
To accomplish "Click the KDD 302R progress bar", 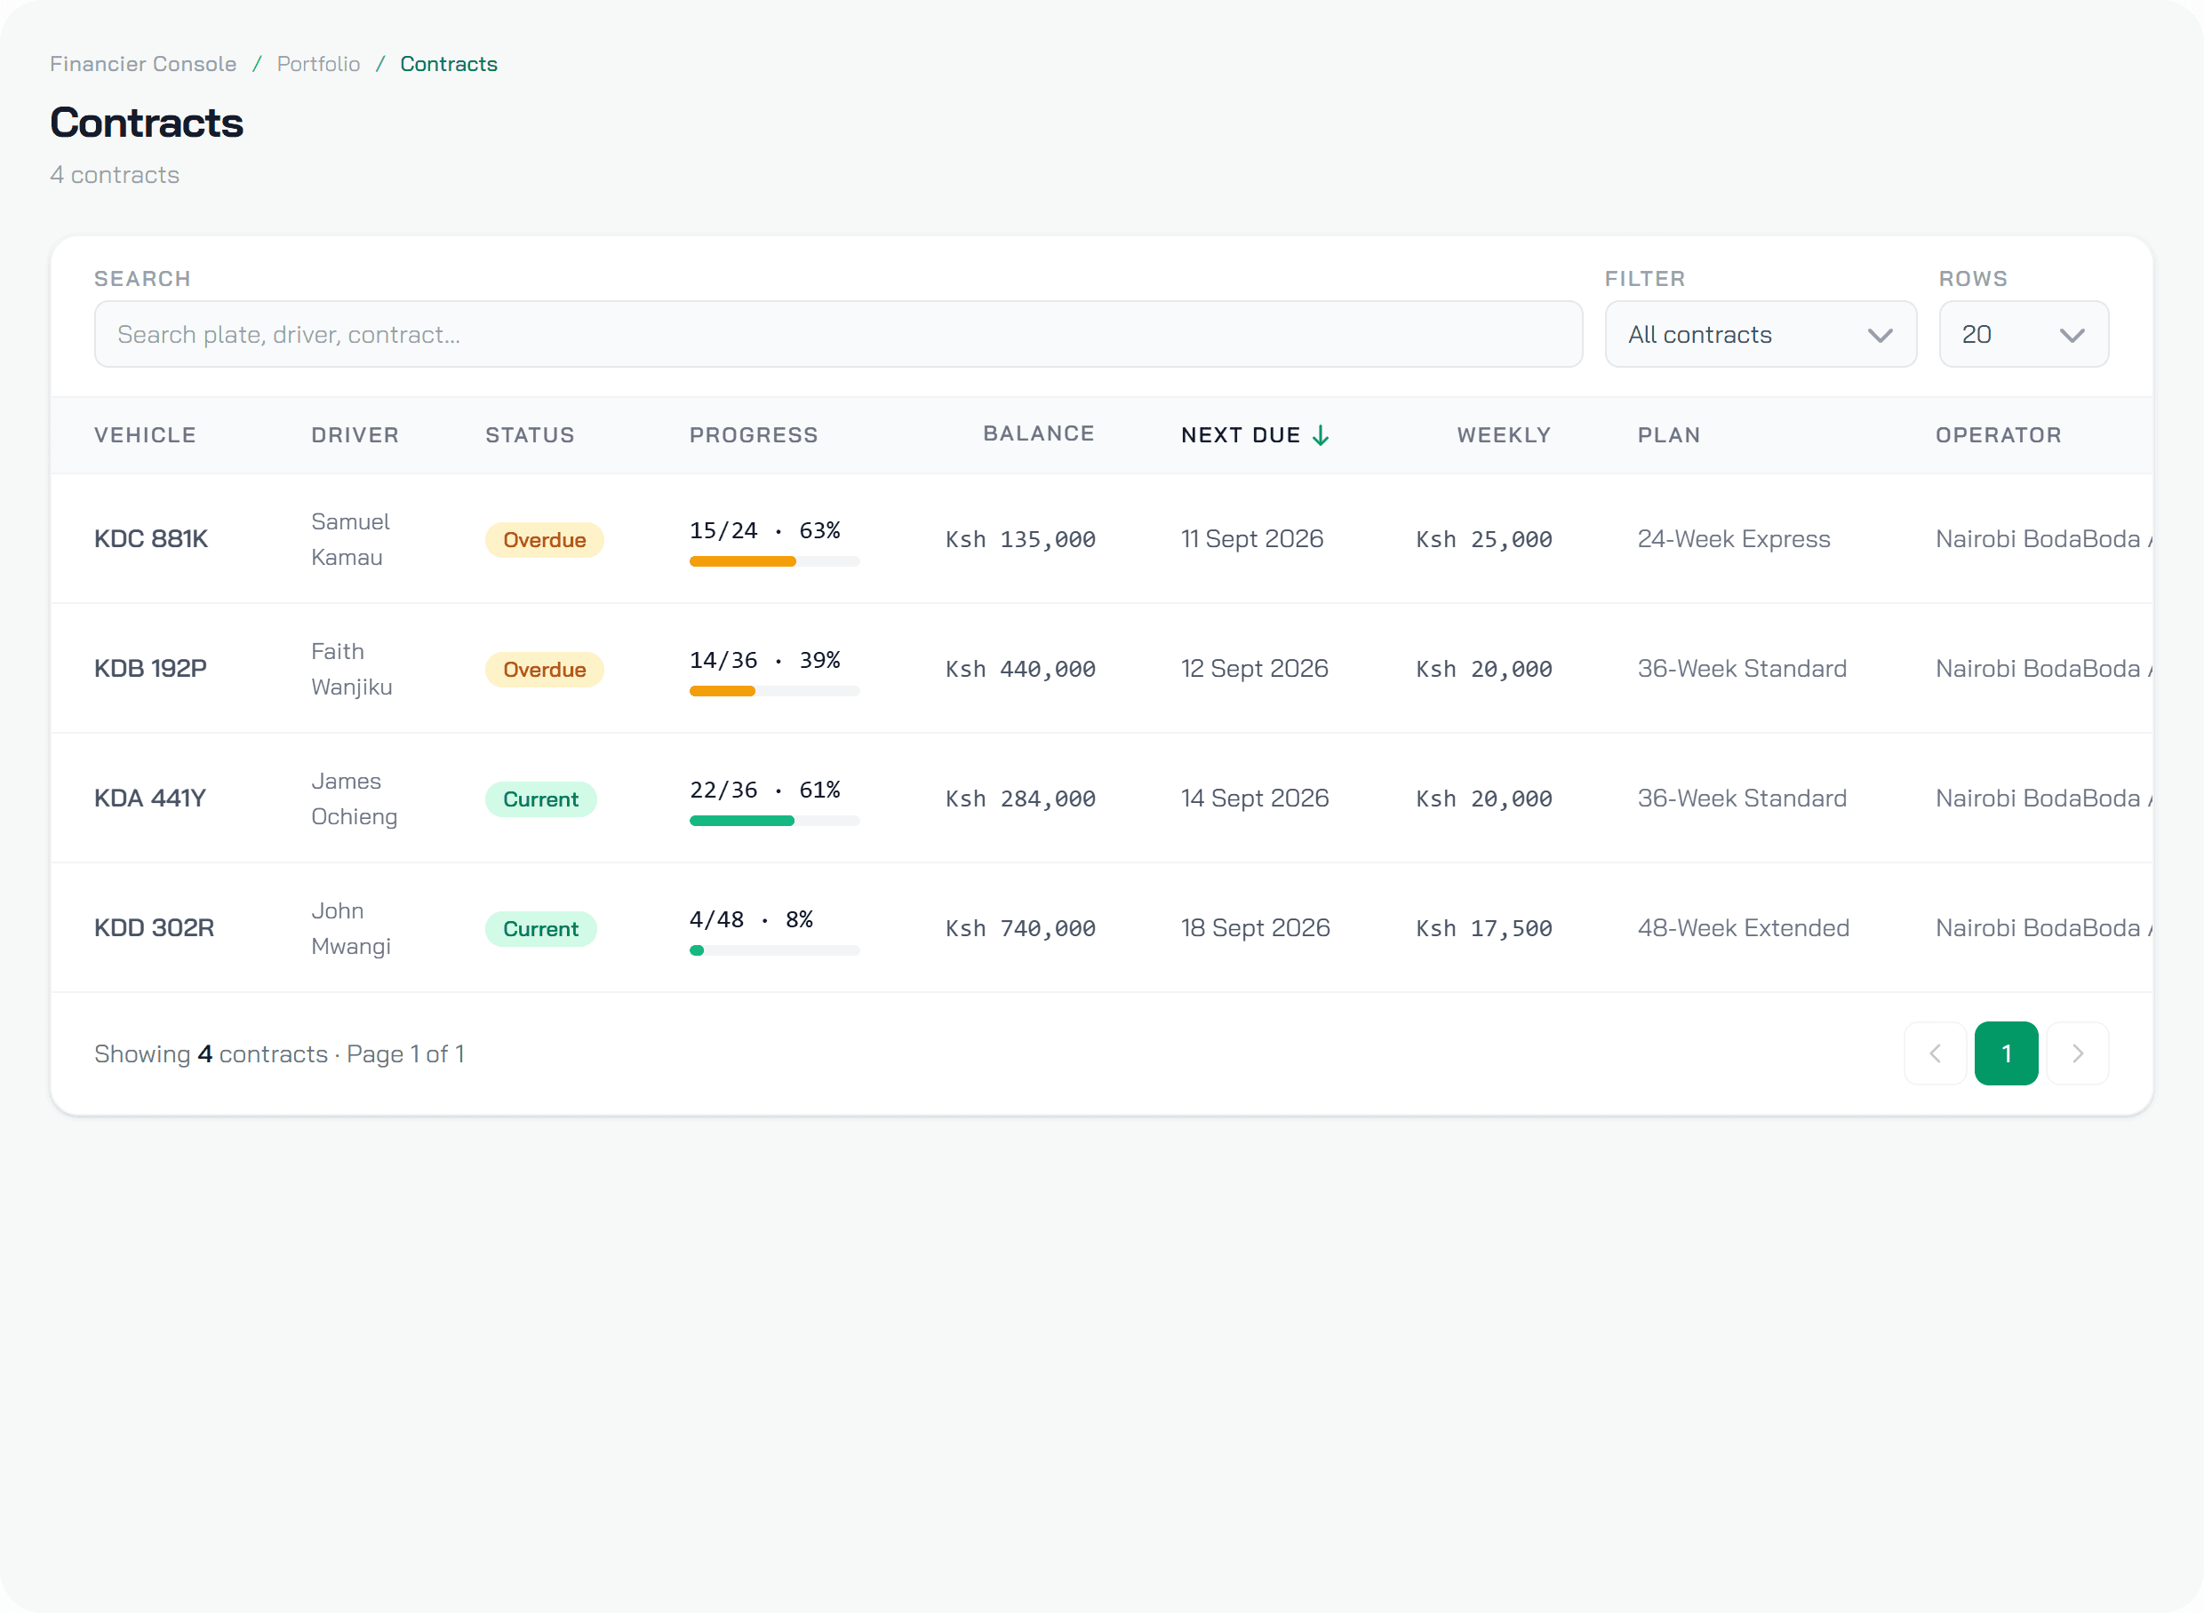I will tap(775, 950).
